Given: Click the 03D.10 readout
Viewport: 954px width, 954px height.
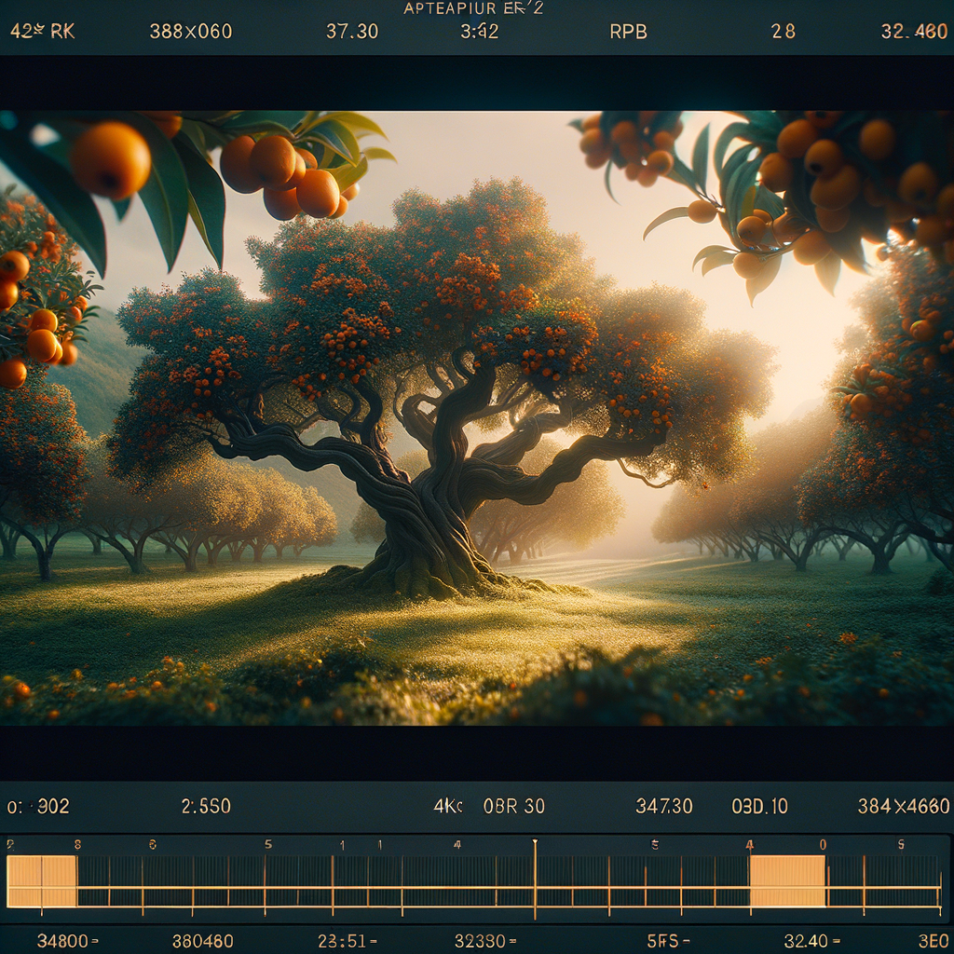Looking at the screenshot, I should (x=759, y=806).
